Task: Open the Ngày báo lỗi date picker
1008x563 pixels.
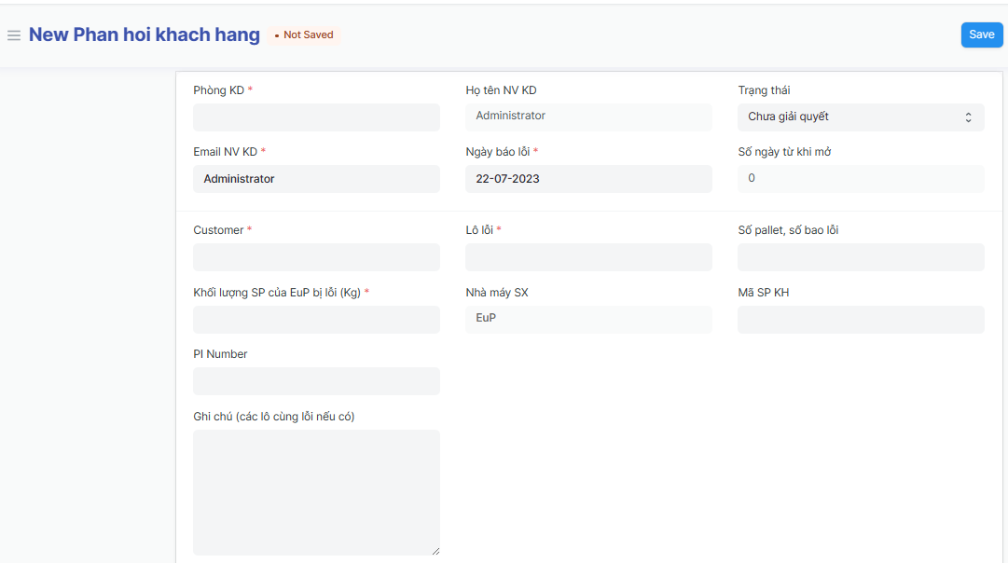Action: coord(588,179)
